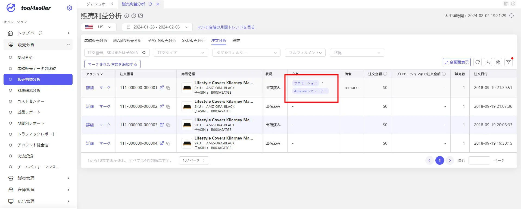The image size is (521, 209).
Task: Click the download export icon button
Action: (x=488, y=62)
